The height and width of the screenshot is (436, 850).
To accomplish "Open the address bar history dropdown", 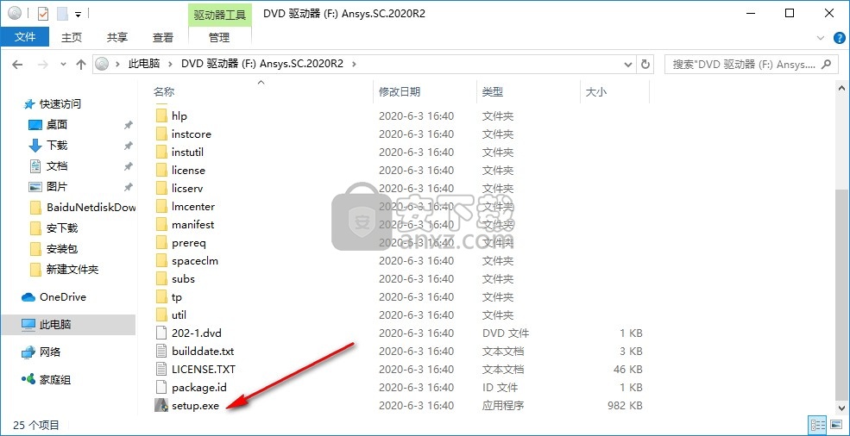I will point(628,64).
